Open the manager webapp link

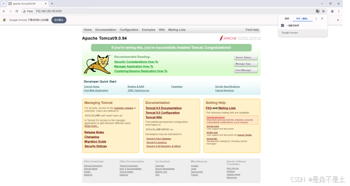tap(124, 108)
